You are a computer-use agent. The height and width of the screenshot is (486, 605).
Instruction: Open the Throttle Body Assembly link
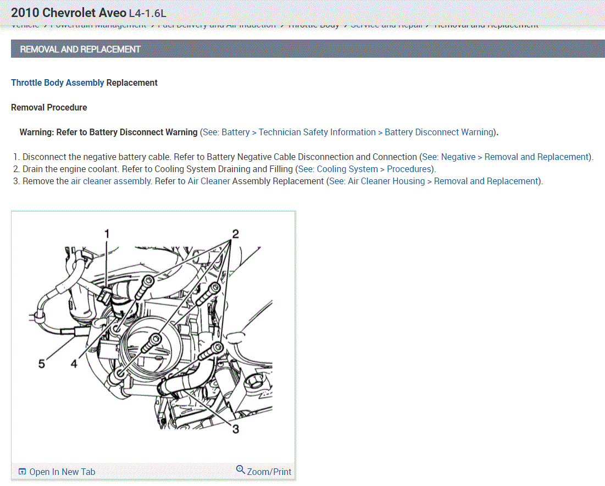58,82
